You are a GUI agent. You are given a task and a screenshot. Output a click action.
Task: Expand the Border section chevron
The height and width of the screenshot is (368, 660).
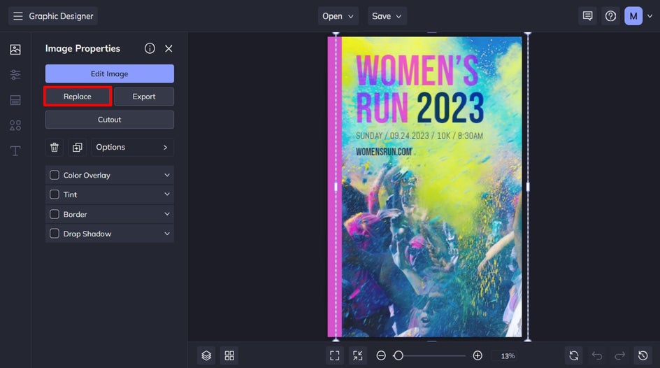point(167,214)
